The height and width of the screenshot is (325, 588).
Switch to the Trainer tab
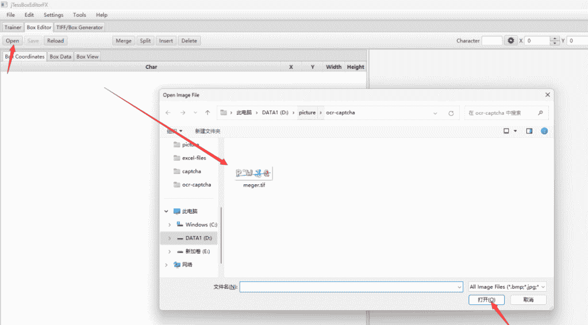point(13,27)
